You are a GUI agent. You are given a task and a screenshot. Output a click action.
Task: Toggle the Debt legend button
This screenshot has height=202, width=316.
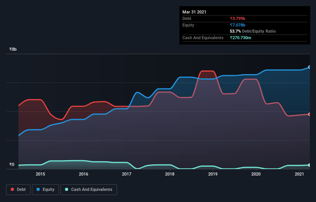18,190
